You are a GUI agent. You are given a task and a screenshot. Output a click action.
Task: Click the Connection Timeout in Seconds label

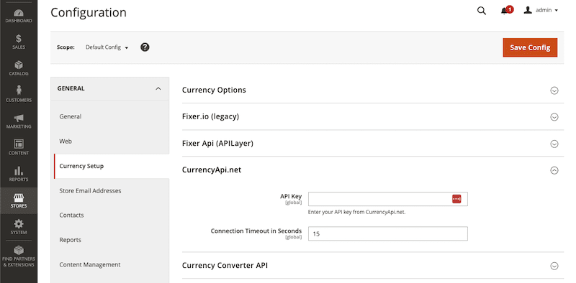point(256,231)
